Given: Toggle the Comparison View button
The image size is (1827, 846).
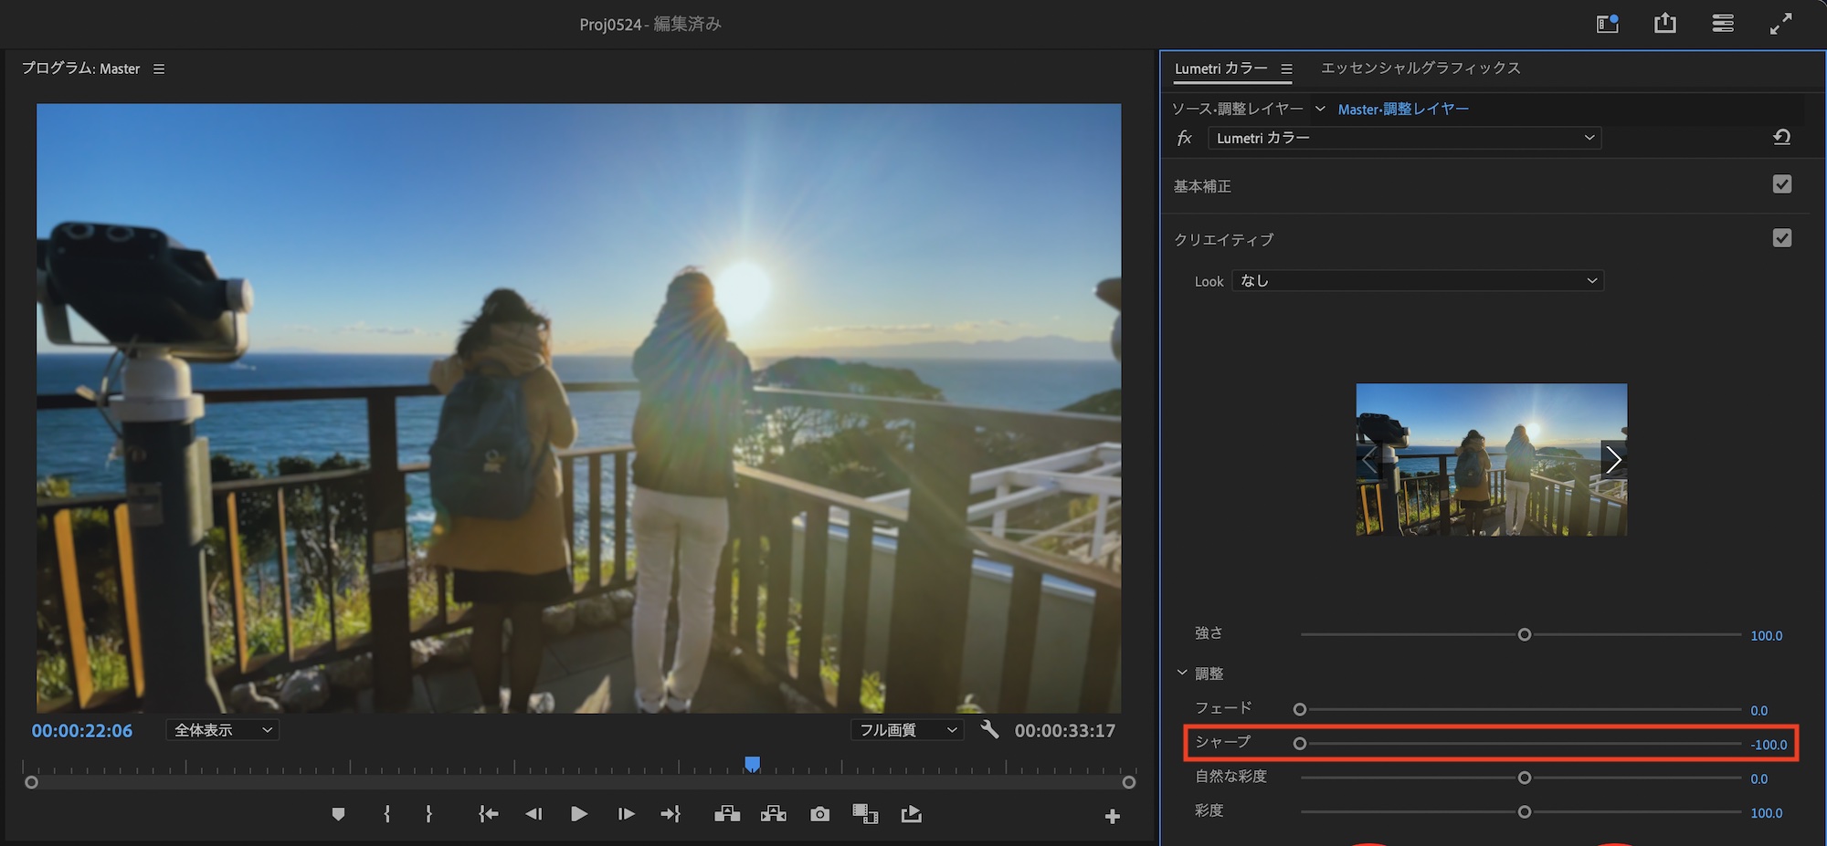Looking at the screenshot, I should coord(865,814).
